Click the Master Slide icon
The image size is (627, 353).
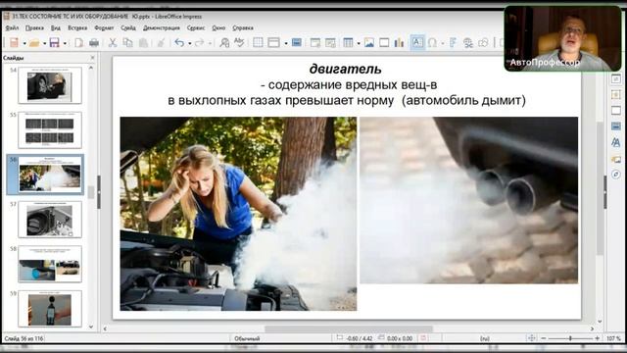(x=297, y=42)
